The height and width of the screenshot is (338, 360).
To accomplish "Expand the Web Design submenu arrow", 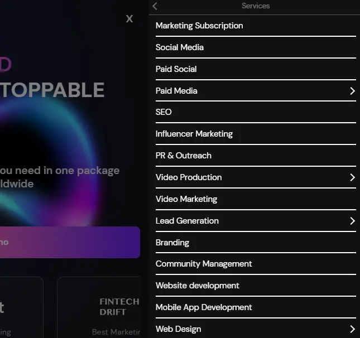I will click(352, 329).
